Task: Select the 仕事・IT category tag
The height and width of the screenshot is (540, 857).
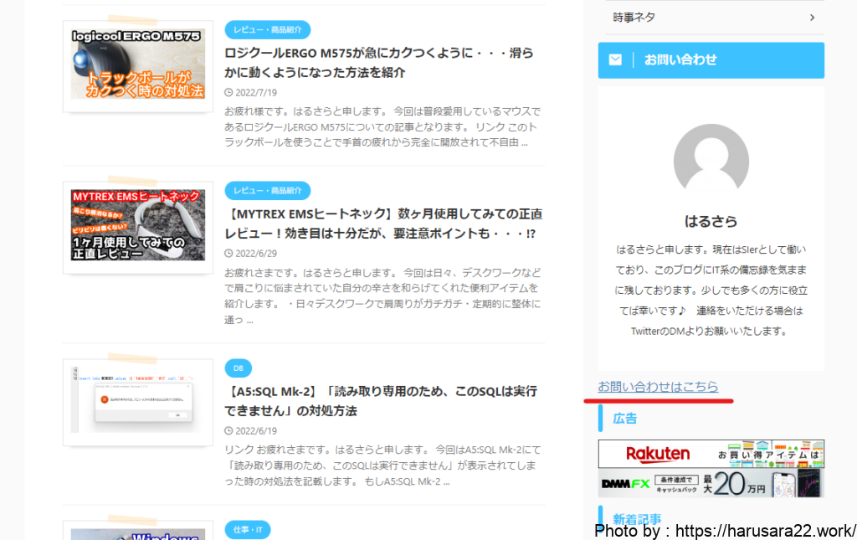Action: (248, 530)
